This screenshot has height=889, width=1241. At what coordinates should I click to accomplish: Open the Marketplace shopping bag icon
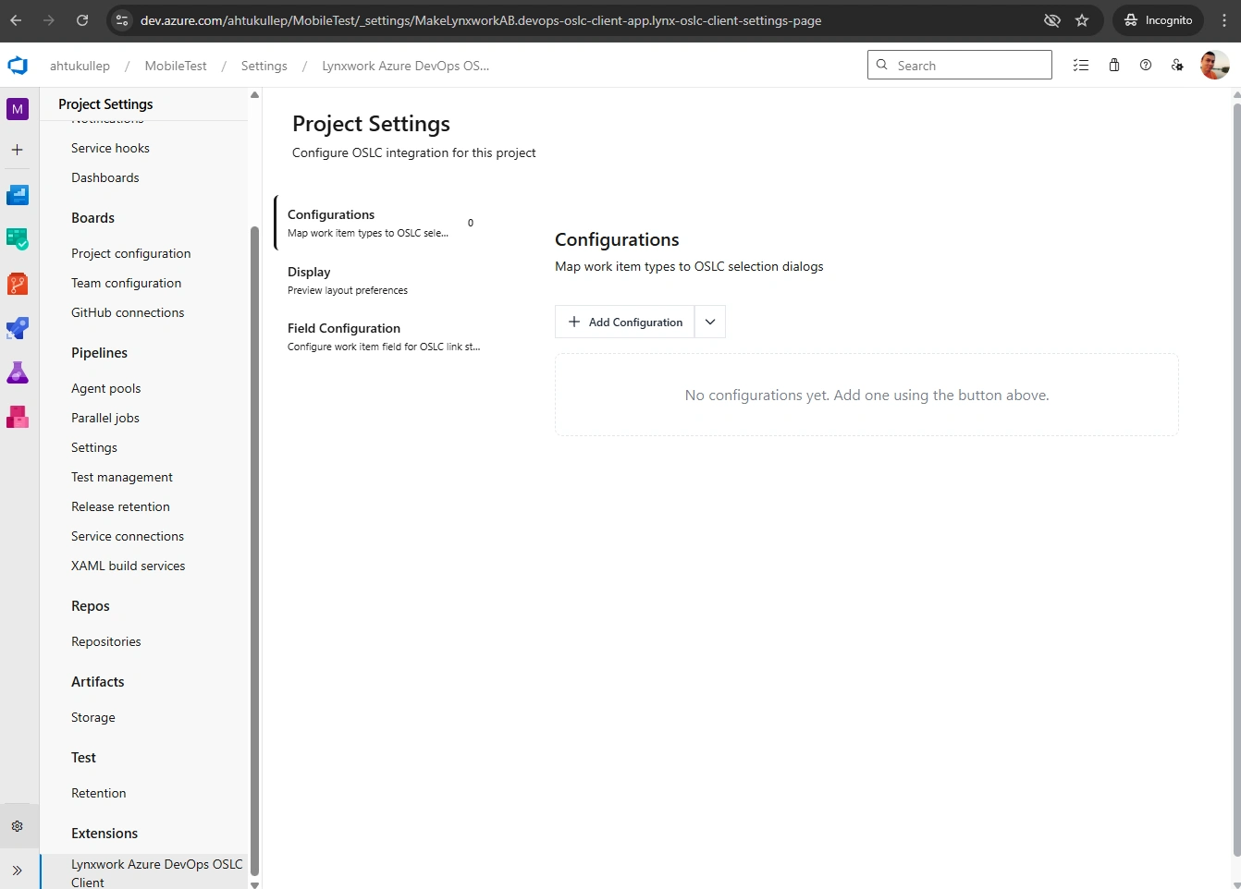pos(1114,65)
